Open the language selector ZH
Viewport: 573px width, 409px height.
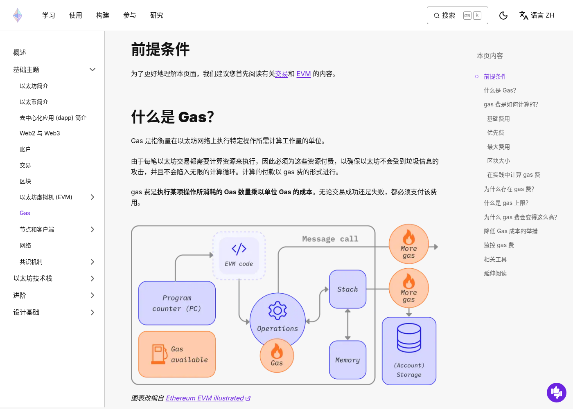[x=537, y=16]
